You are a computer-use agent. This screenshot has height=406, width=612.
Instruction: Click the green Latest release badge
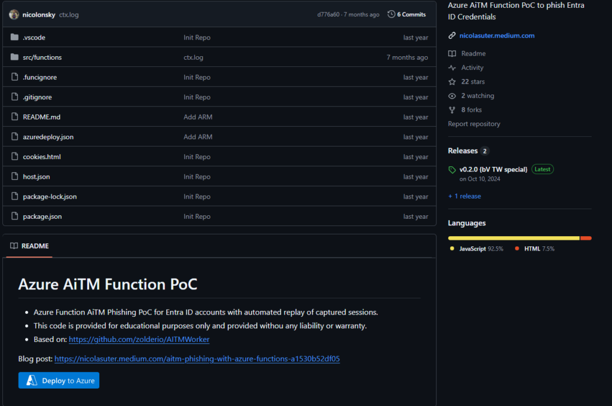543,169
